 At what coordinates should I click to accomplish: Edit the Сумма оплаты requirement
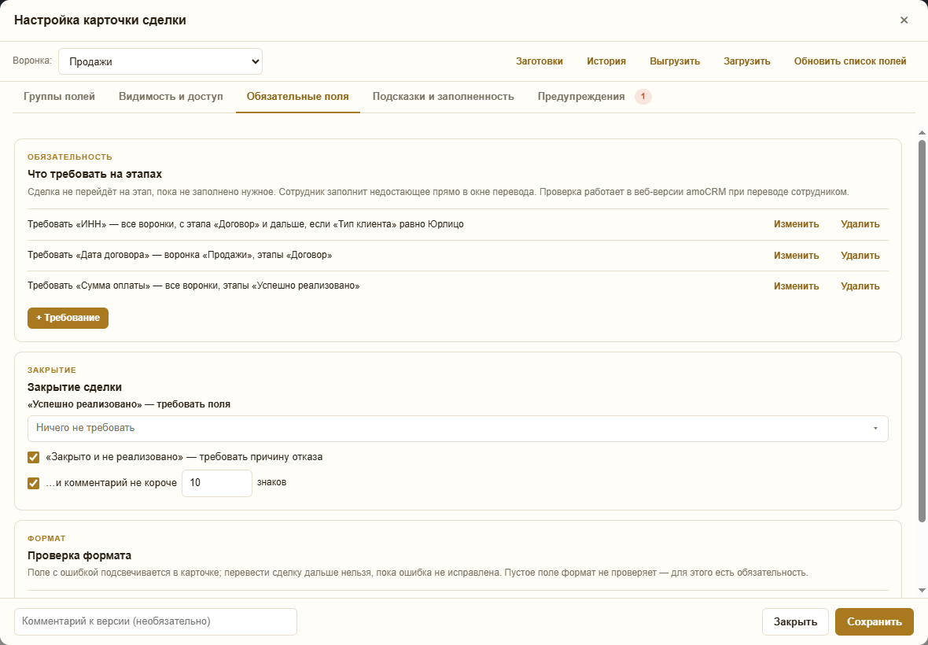pos(796,286)
